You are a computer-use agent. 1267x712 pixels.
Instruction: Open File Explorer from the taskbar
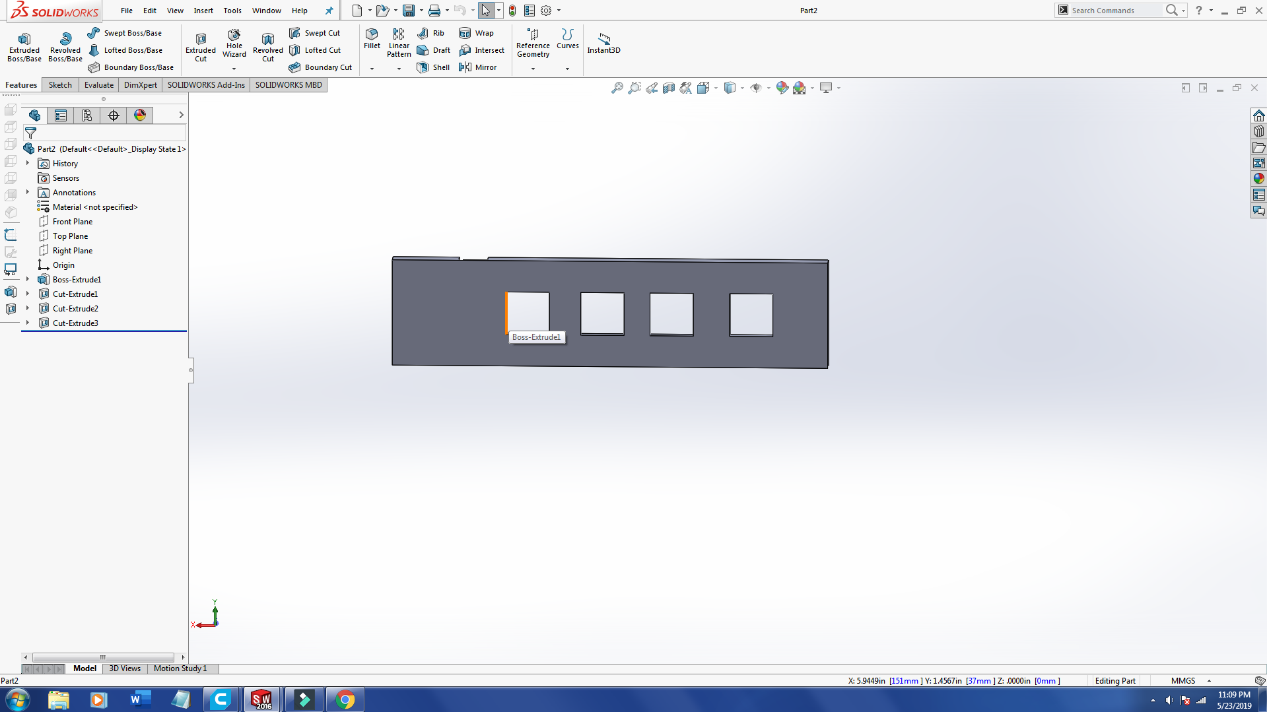[58, 699]
